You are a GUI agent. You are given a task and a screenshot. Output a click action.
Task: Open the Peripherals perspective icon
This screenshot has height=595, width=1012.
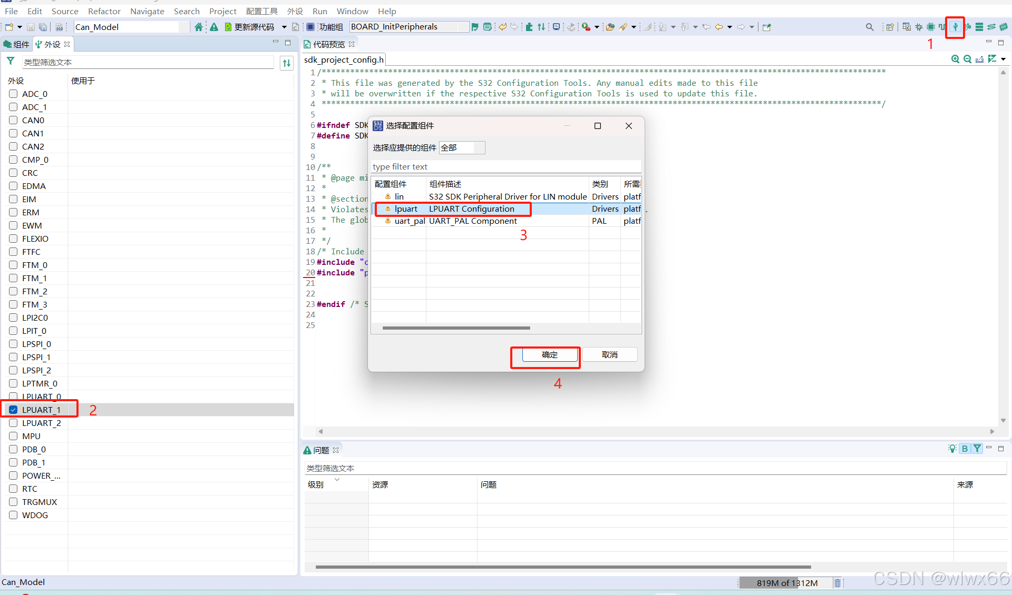click(x=955, y=27)
